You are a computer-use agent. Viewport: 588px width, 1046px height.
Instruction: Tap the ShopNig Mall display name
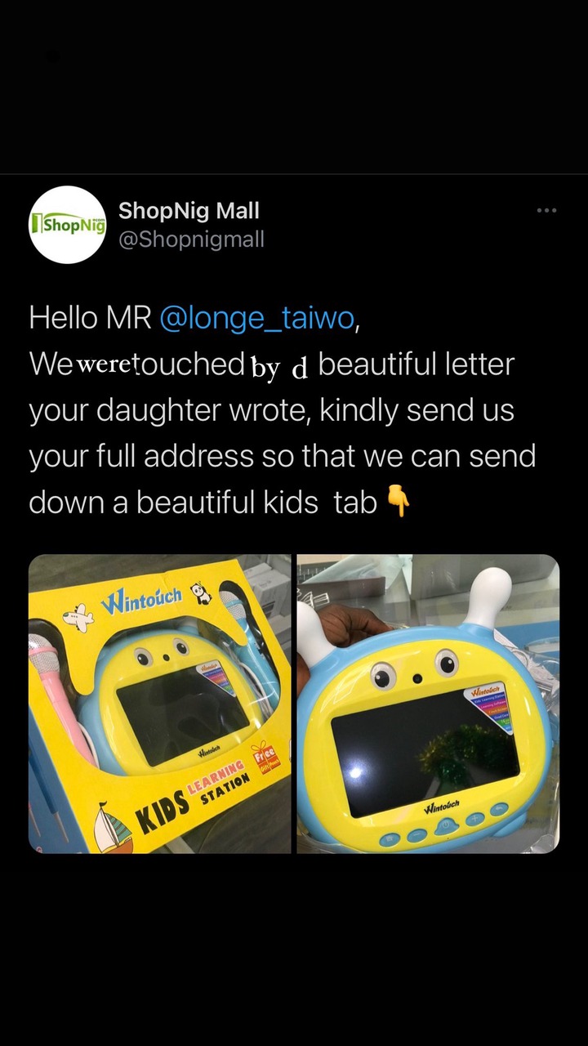pyautogui.click(x=189, y=211)
